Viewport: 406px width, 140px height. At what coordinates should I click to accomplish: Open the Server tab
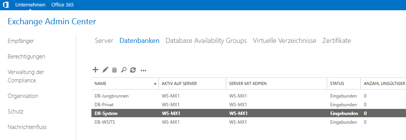(x=104, y=41)
